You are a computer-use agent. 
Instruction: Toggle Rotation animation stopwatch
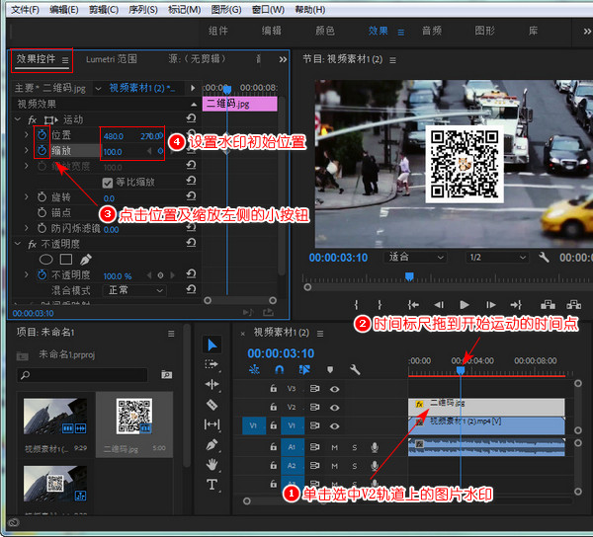pyautogui.click(x=42, y=196)
